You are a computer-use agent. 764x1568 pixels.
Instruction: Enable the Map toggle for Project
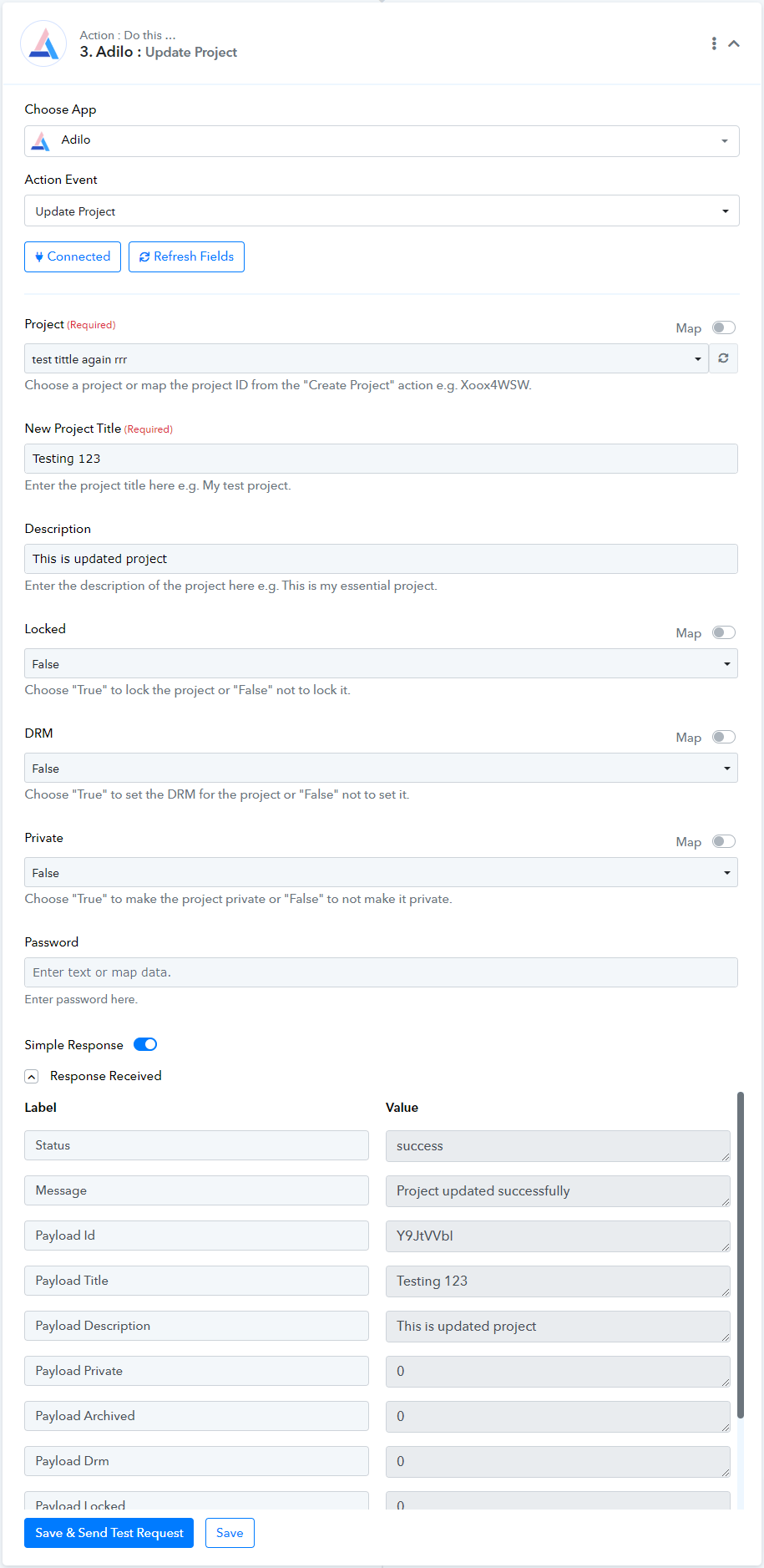click(x=724, y=327)
